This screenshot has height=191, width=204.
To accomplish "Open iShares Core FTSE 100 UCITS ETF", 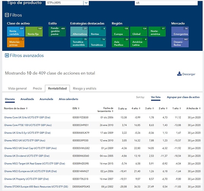I will pos(28,125).
